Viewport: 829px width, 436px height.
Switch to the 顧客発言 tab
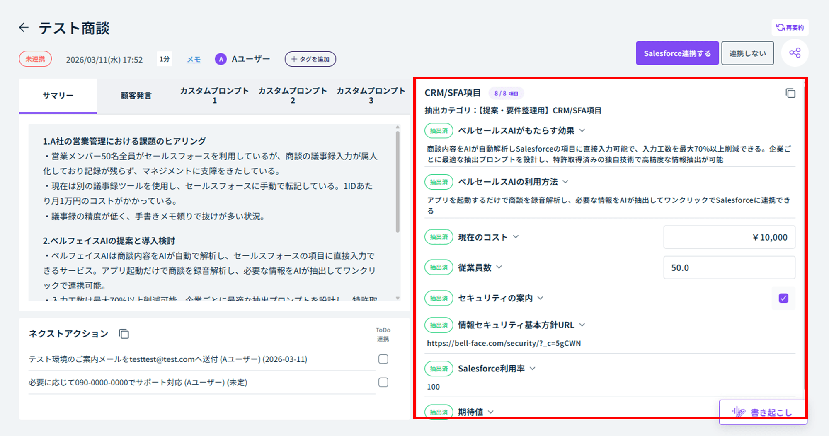tap(136, 96)
